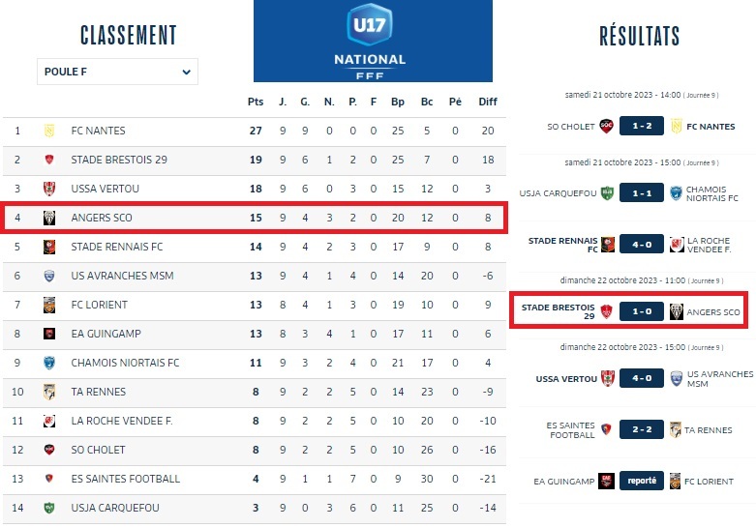Screen dimensions: 756x528
Task: Click the Diff column header
Action: click(488, 102)
